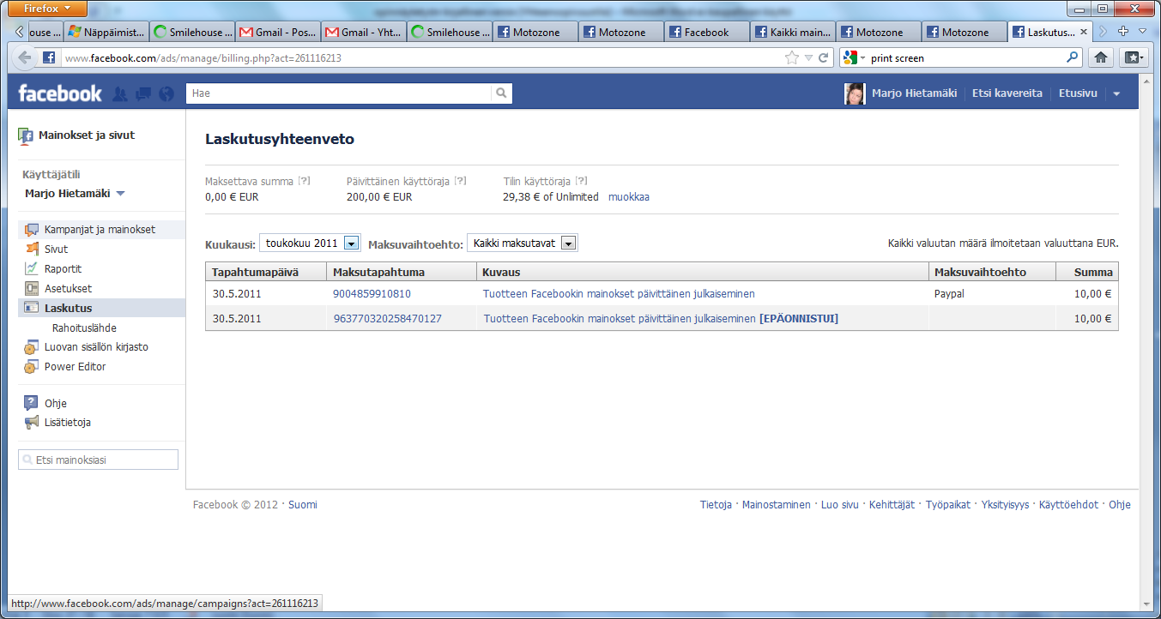Switch to the Gmail - Pos... tab
This screenshot has height=619, width=1161.
click(x=277, y=32)
